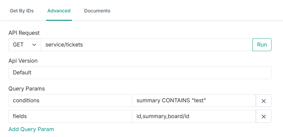Click the Query Params heading
The width and height of the screenshot is (283, 137).
pyautogui.click(x=27, y=89)
